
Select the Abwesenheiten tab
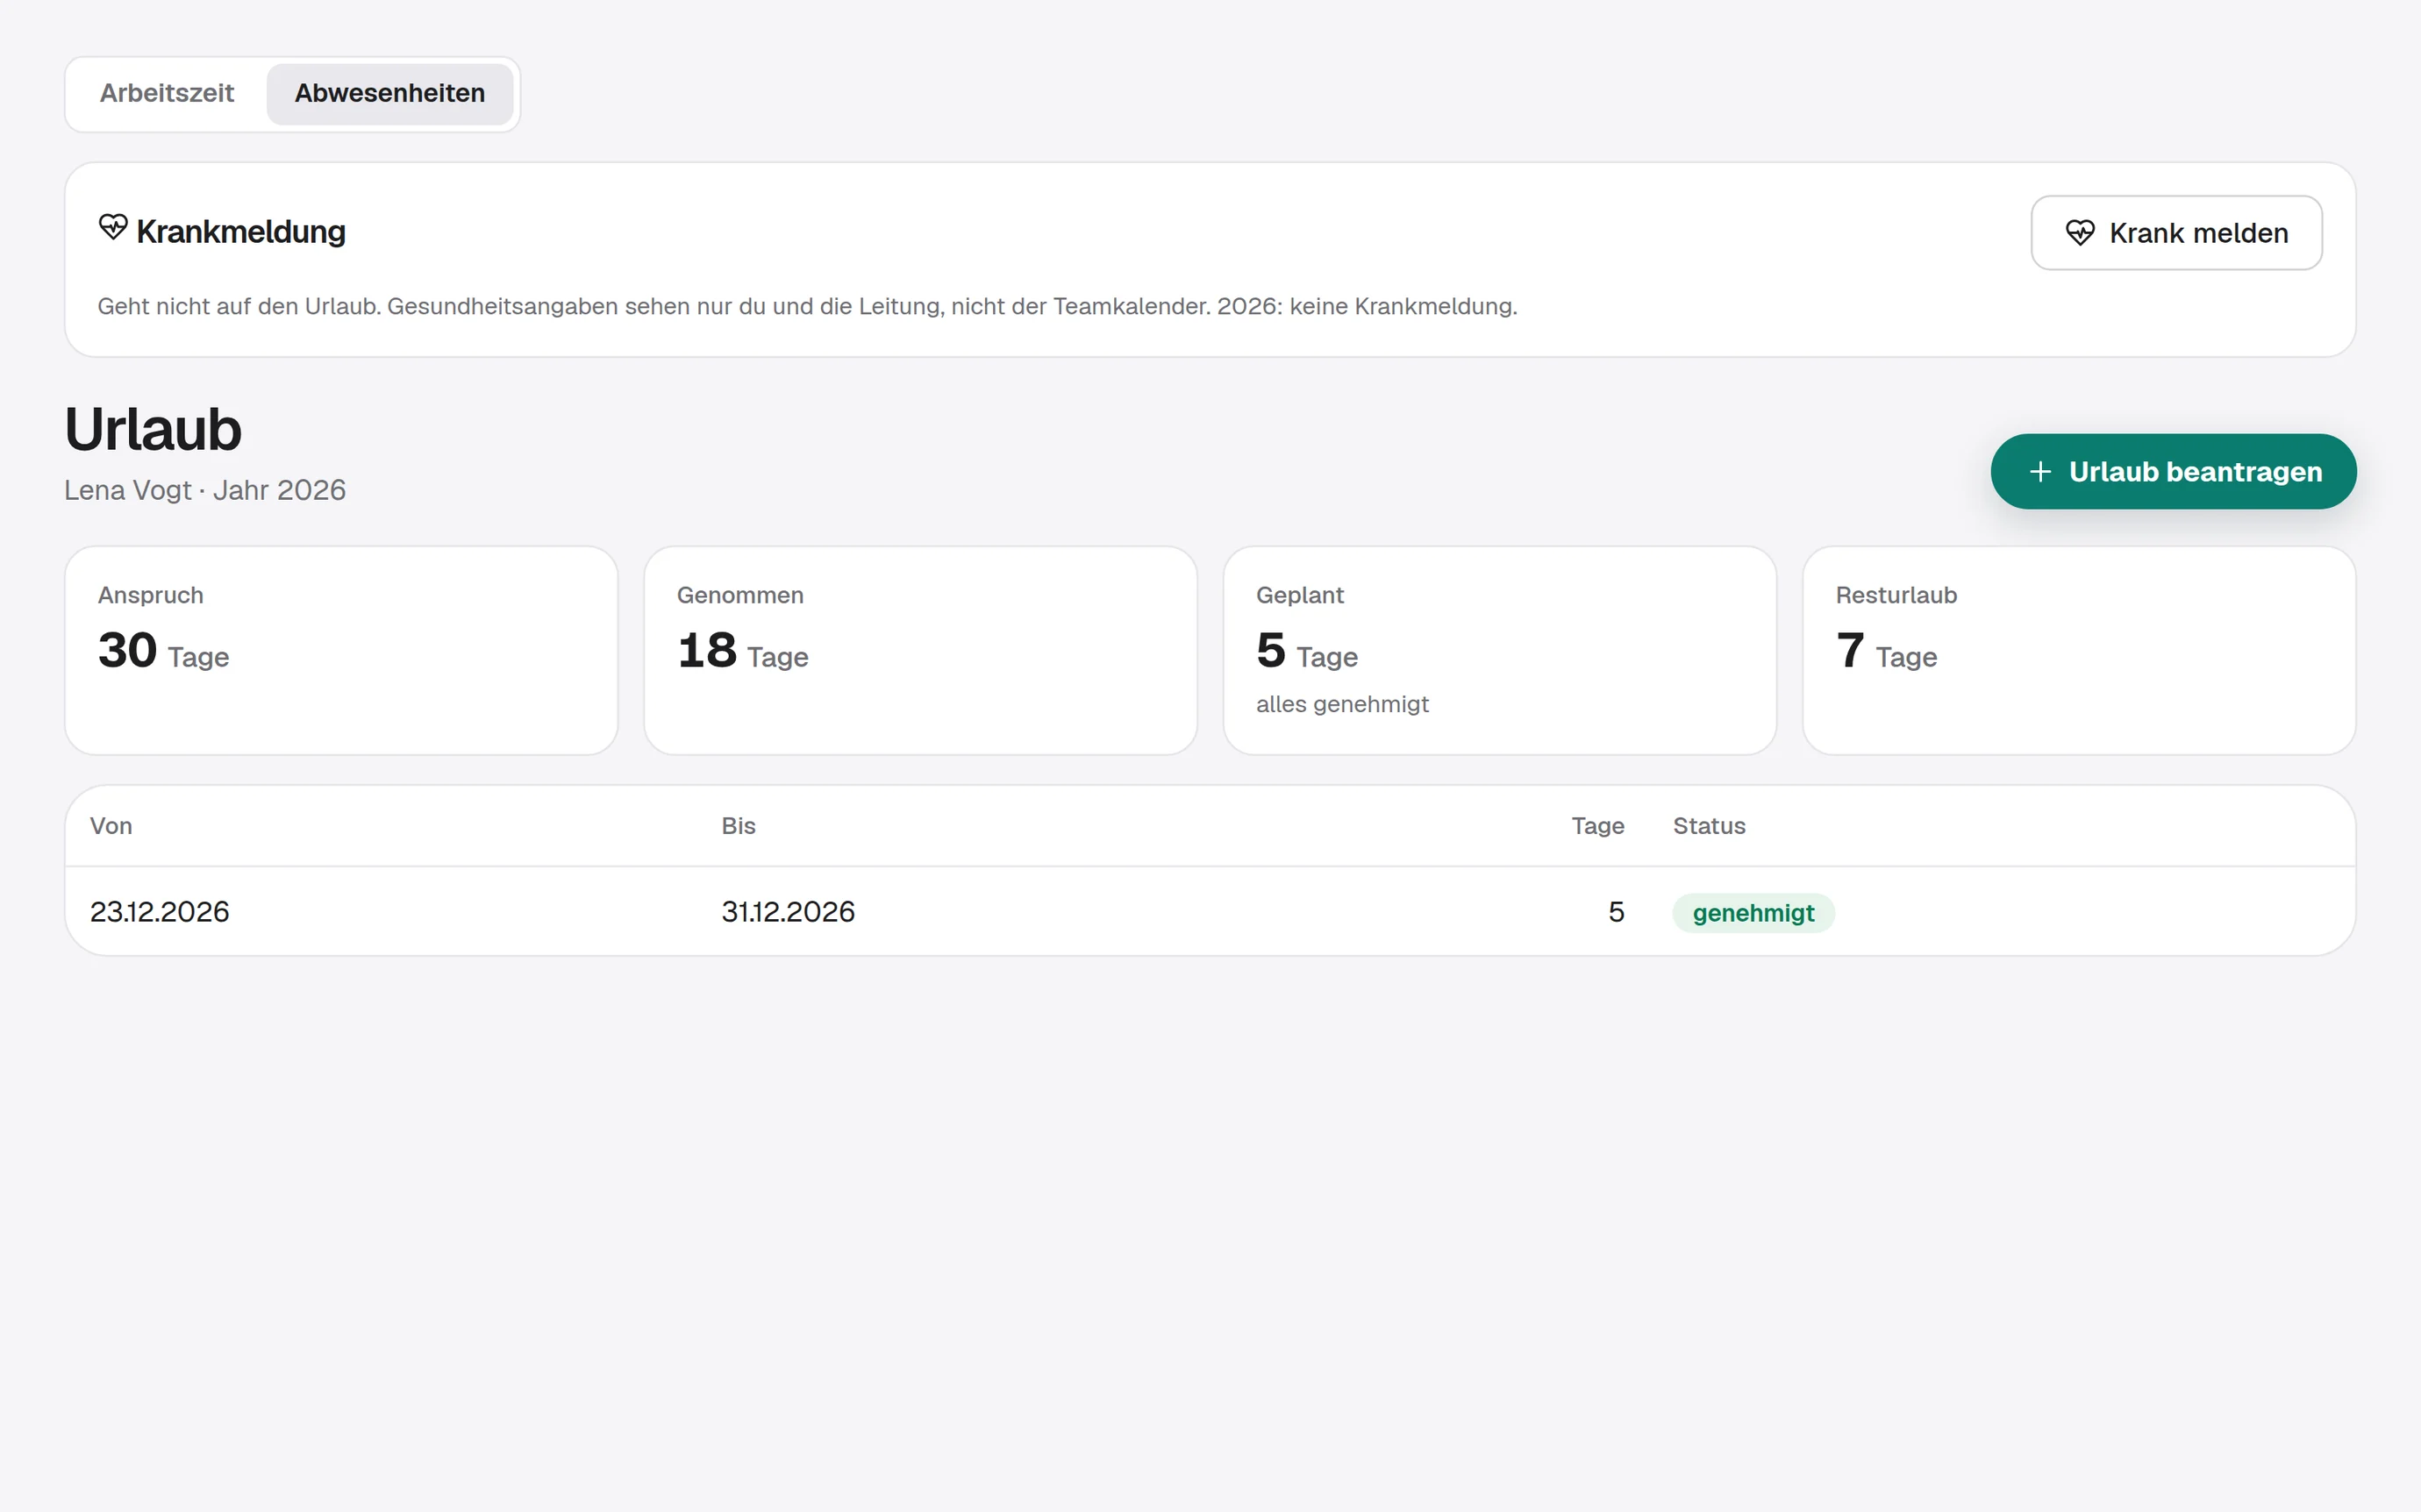[x=389, y=94]
